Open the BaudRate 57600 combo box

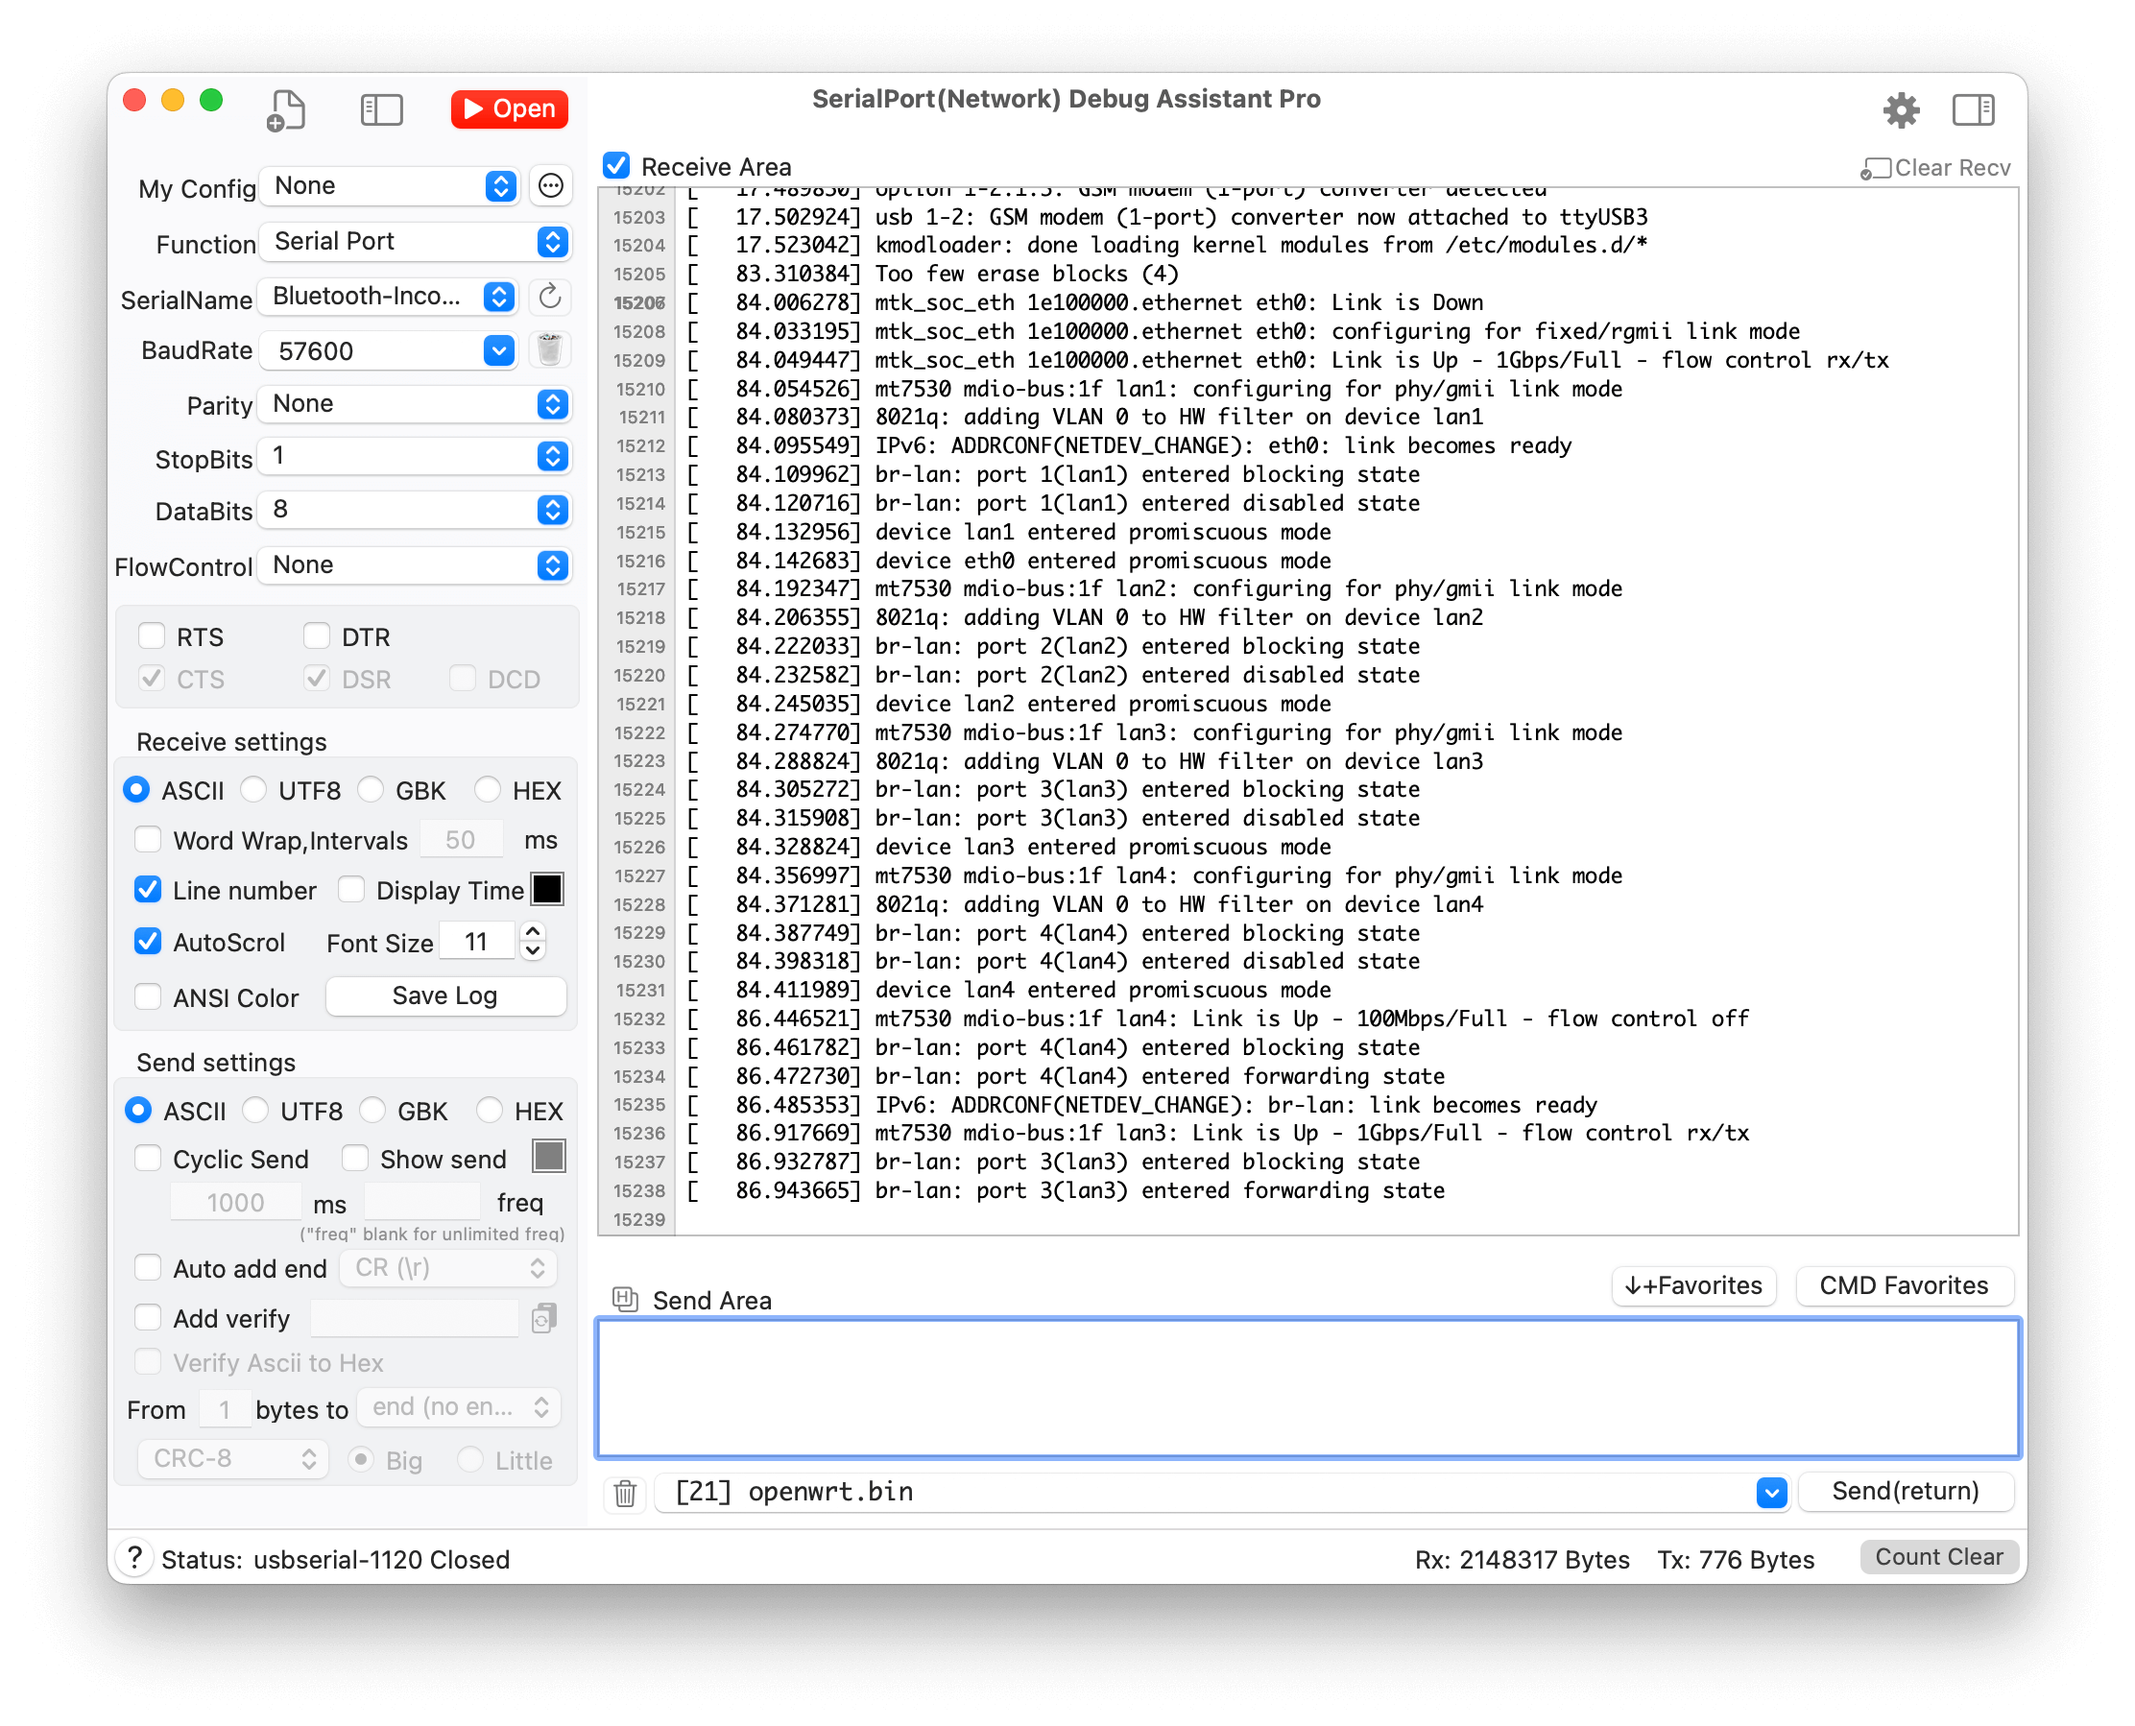click(388, 351)
